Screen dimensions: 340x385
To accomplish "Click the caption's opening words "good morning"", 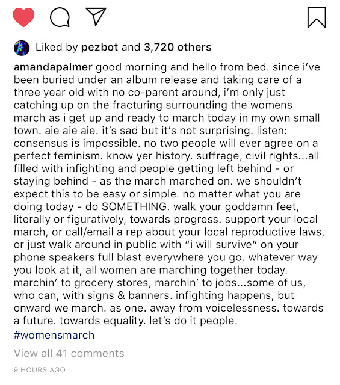I will coord(131,67).
